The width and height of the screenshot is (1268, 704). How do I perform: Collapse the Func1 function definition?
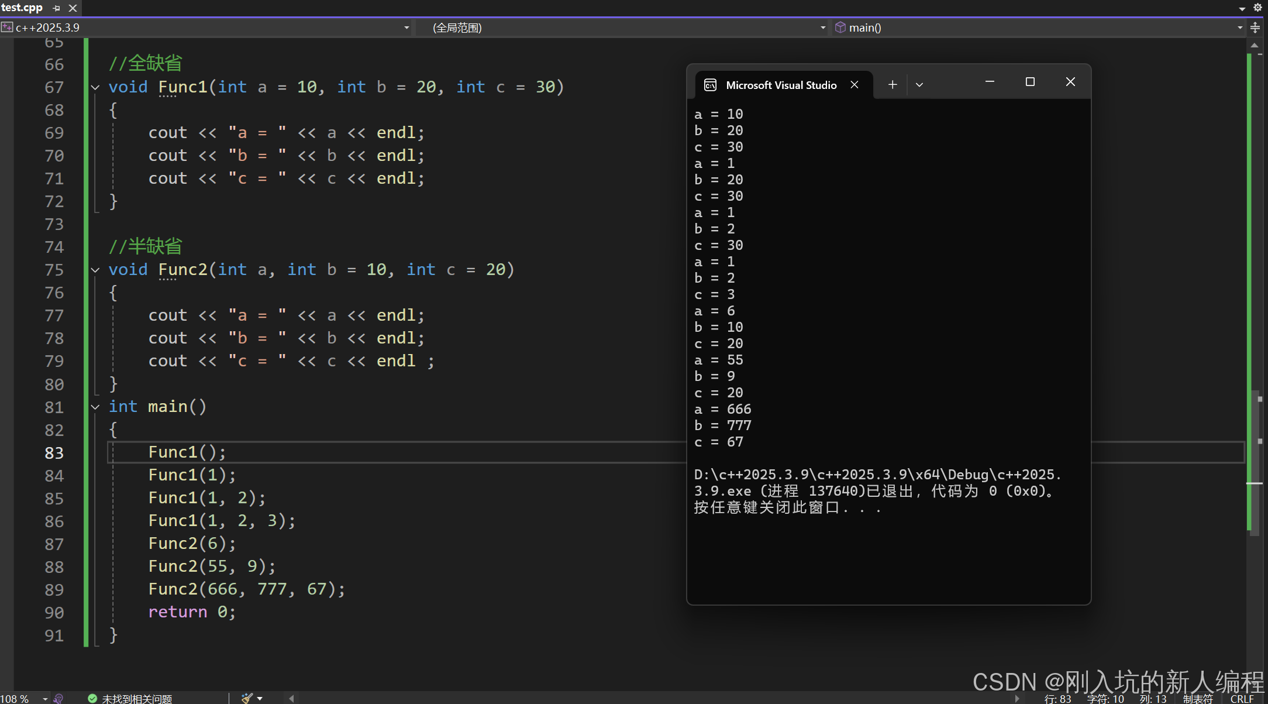coord(95,88)
